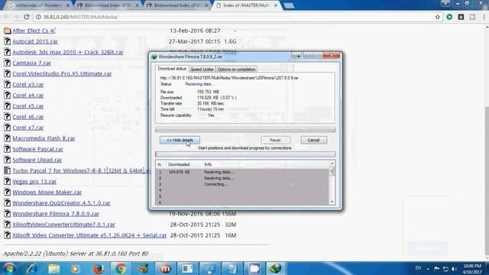
Task: Click the icon beside Turbo Pascal 7
Action: coord(7,170)
